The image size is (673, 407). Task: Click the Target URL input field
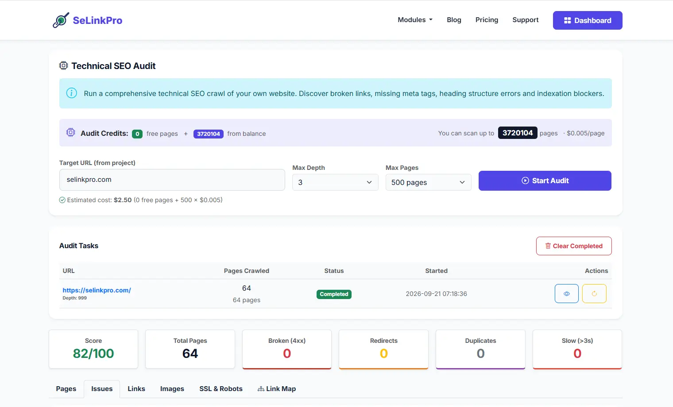[172, 180]
